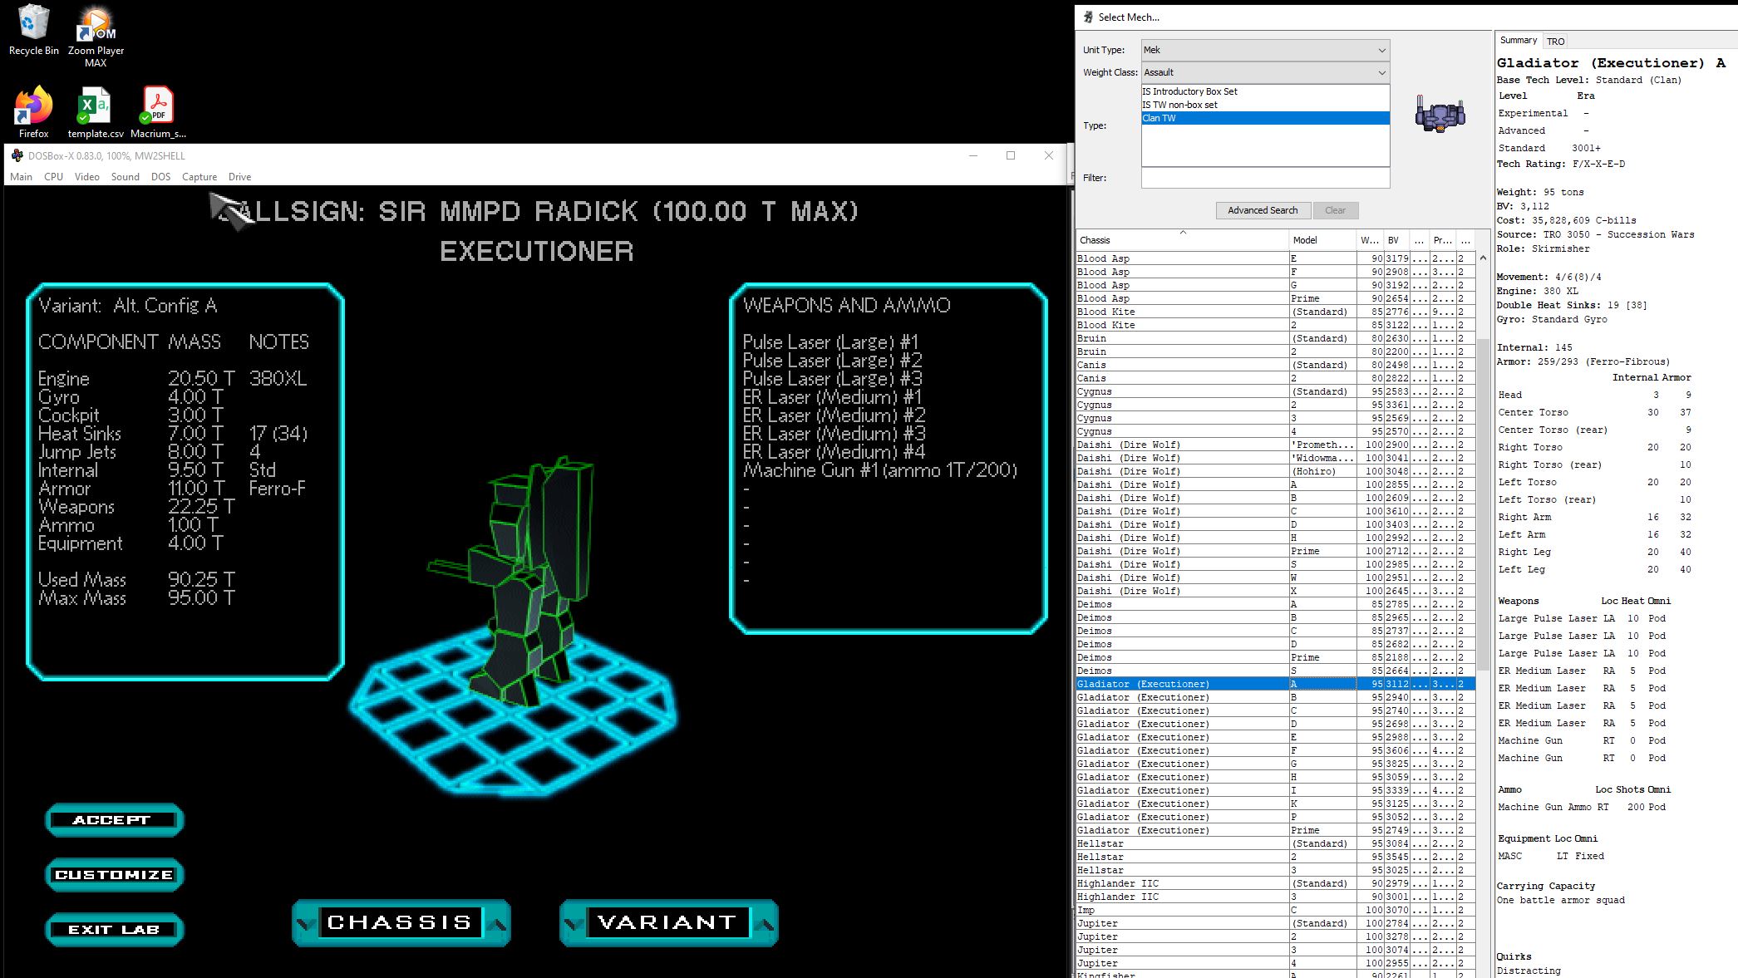This screenshot has height=978, width=1738.
Task: Sort the list by the Chassis column header
Action: [x=1180, y=240]
